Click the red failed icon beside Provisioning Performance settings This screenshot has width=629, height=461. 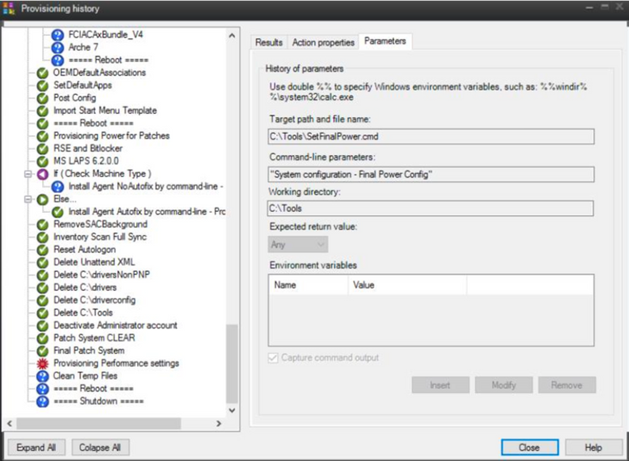click(42, 363)
